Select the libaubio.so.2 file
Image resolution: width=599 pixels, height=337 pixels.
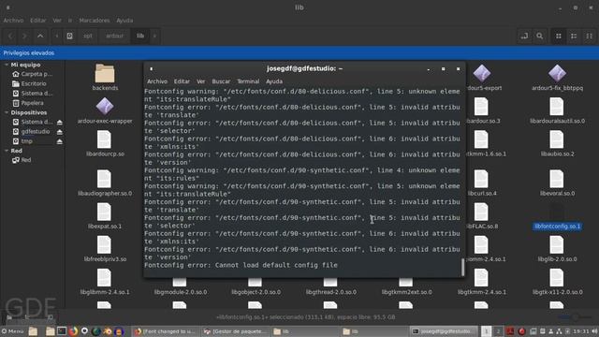557,143
